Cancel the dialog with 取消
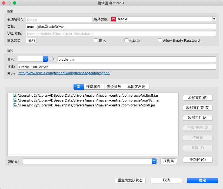This screenshot has width=223, height=189. pyautogui.click(x=166, y=180)
